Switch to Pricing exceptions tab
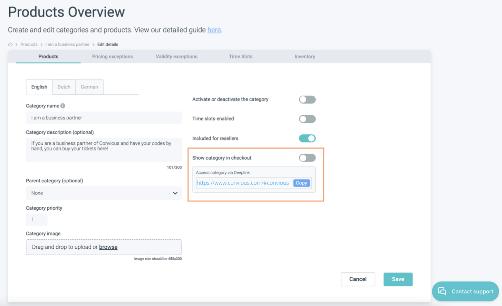The width and height of the screenshot is (502, 306). coord(112,57)
